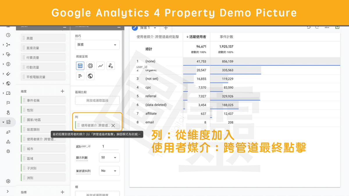
Task: Open the Conversions flag sidebar icon
Action: (x=8, y=103)
